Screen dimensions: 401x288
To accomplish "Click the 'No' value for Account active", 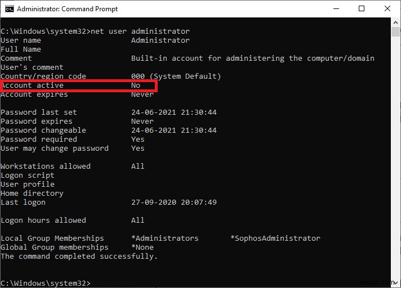I will click(x=136, y=85).
